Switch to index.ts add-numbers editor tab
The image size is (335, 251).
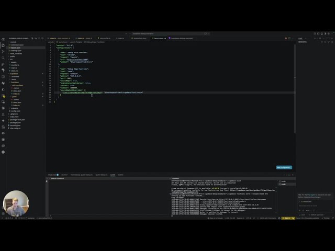[x=60, y=38]
